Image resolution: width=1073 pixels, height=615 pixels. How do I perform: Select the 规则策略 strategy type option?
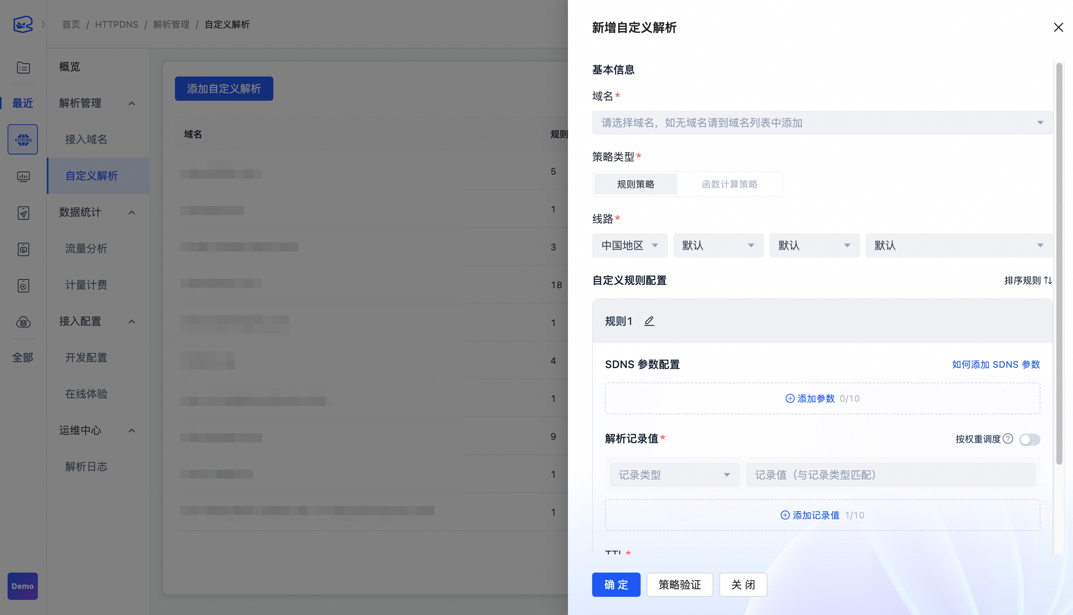pos(636,184)
